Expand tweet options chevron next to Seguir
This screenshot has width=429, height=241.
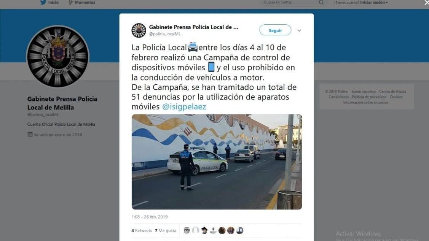[x=299, y=31]
